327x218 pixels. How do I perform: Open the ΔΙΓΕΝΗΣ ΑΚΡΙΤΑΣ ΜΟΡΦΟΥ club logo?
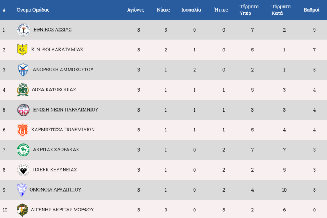pyautogui.click(x=22, y=210)
